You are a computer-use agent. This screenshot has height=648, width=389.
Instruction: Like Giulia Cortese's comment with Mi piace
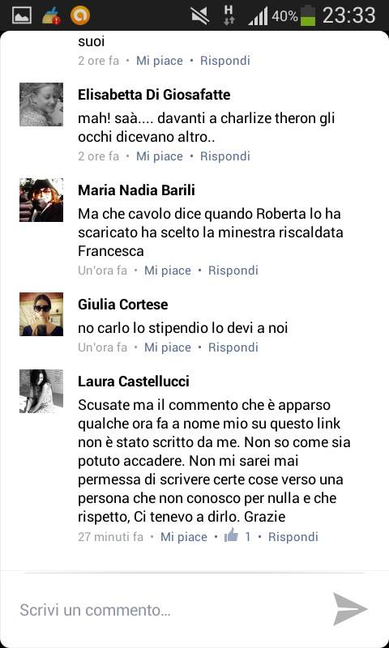click(x=168, y=347)
